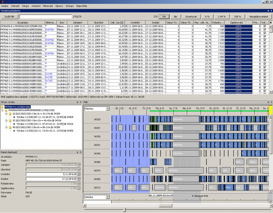The height and width of the screenshot is (213, 273).
Task: Toggle checkbox for P97469-6-1 row
Action: point(265,64)
